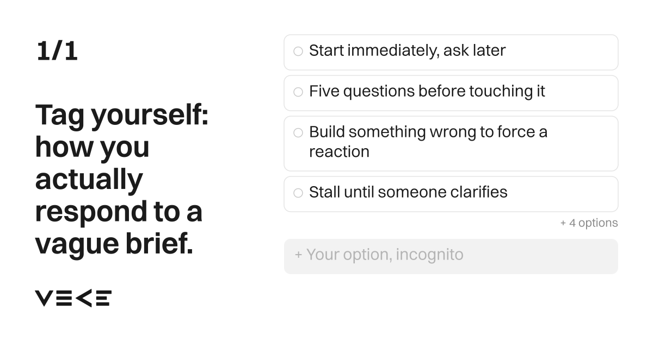Click the 1/1 question counter
This screenshot has width=653, height=342.
click(x=57, y=51)
